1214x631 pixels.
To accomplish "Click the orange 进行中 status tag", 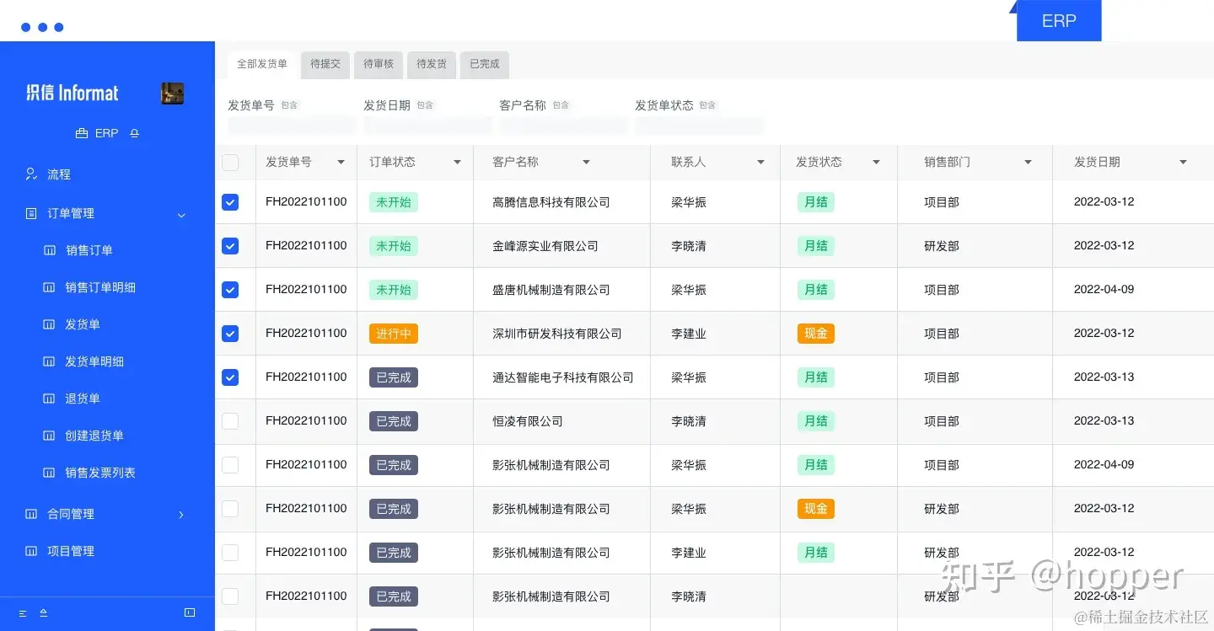I will pos(394,334).
